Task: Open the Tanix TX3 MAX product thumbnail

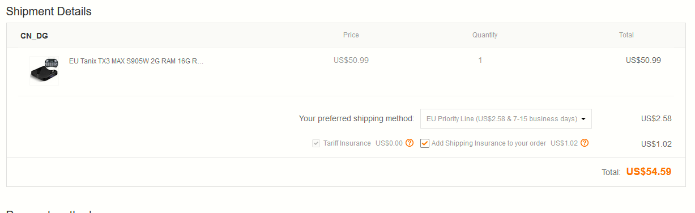Action: pyautogui.click(x=44, y=70)
